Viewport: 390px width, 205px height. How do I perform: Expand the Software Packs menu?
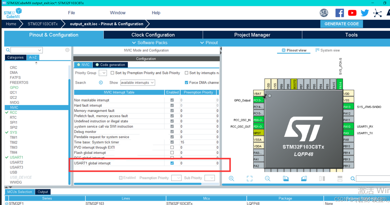150,43
